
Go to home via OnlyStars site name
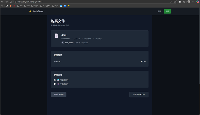38,11
